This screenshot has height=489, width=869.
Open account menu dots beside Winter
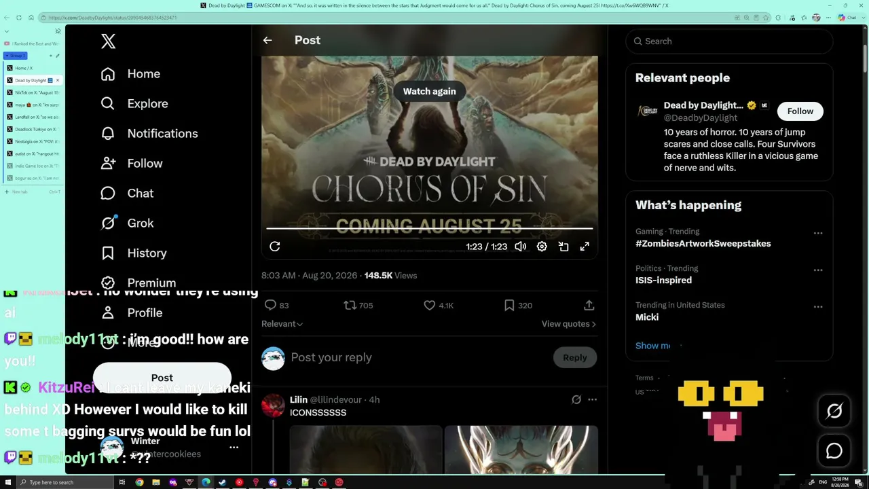click(234, 447)
